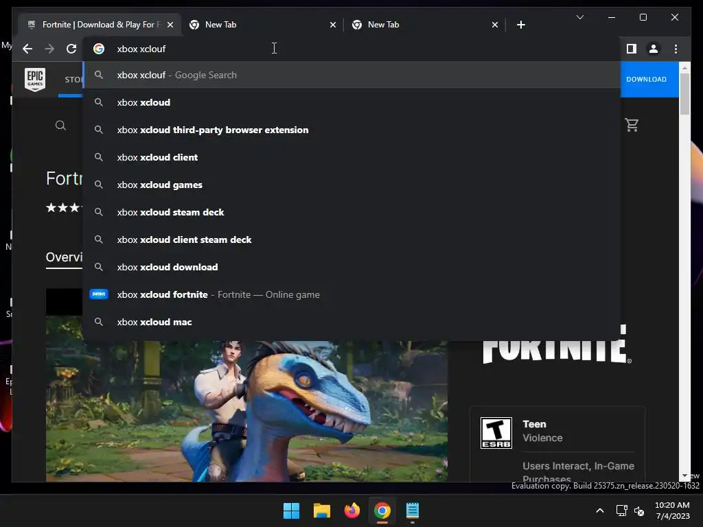Click the muted volume tray icon
Screen dimensions: 703x527
point(639,511)
